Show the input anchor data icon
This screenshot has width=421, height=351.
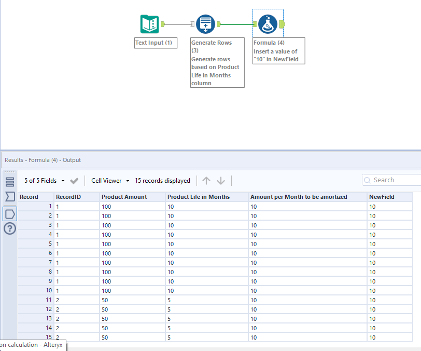coord(10,197)
